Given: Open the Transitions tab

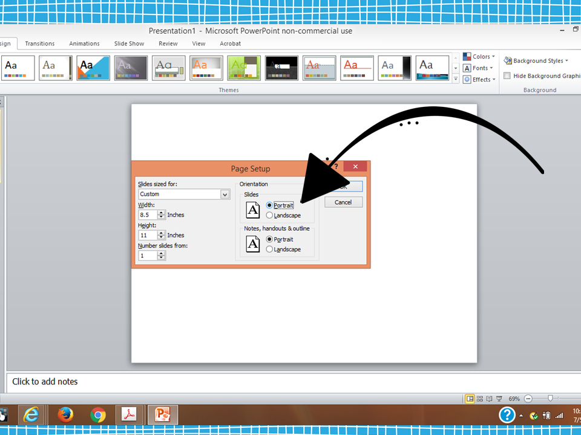Looking at the screenshot, I should pos(40,43).
